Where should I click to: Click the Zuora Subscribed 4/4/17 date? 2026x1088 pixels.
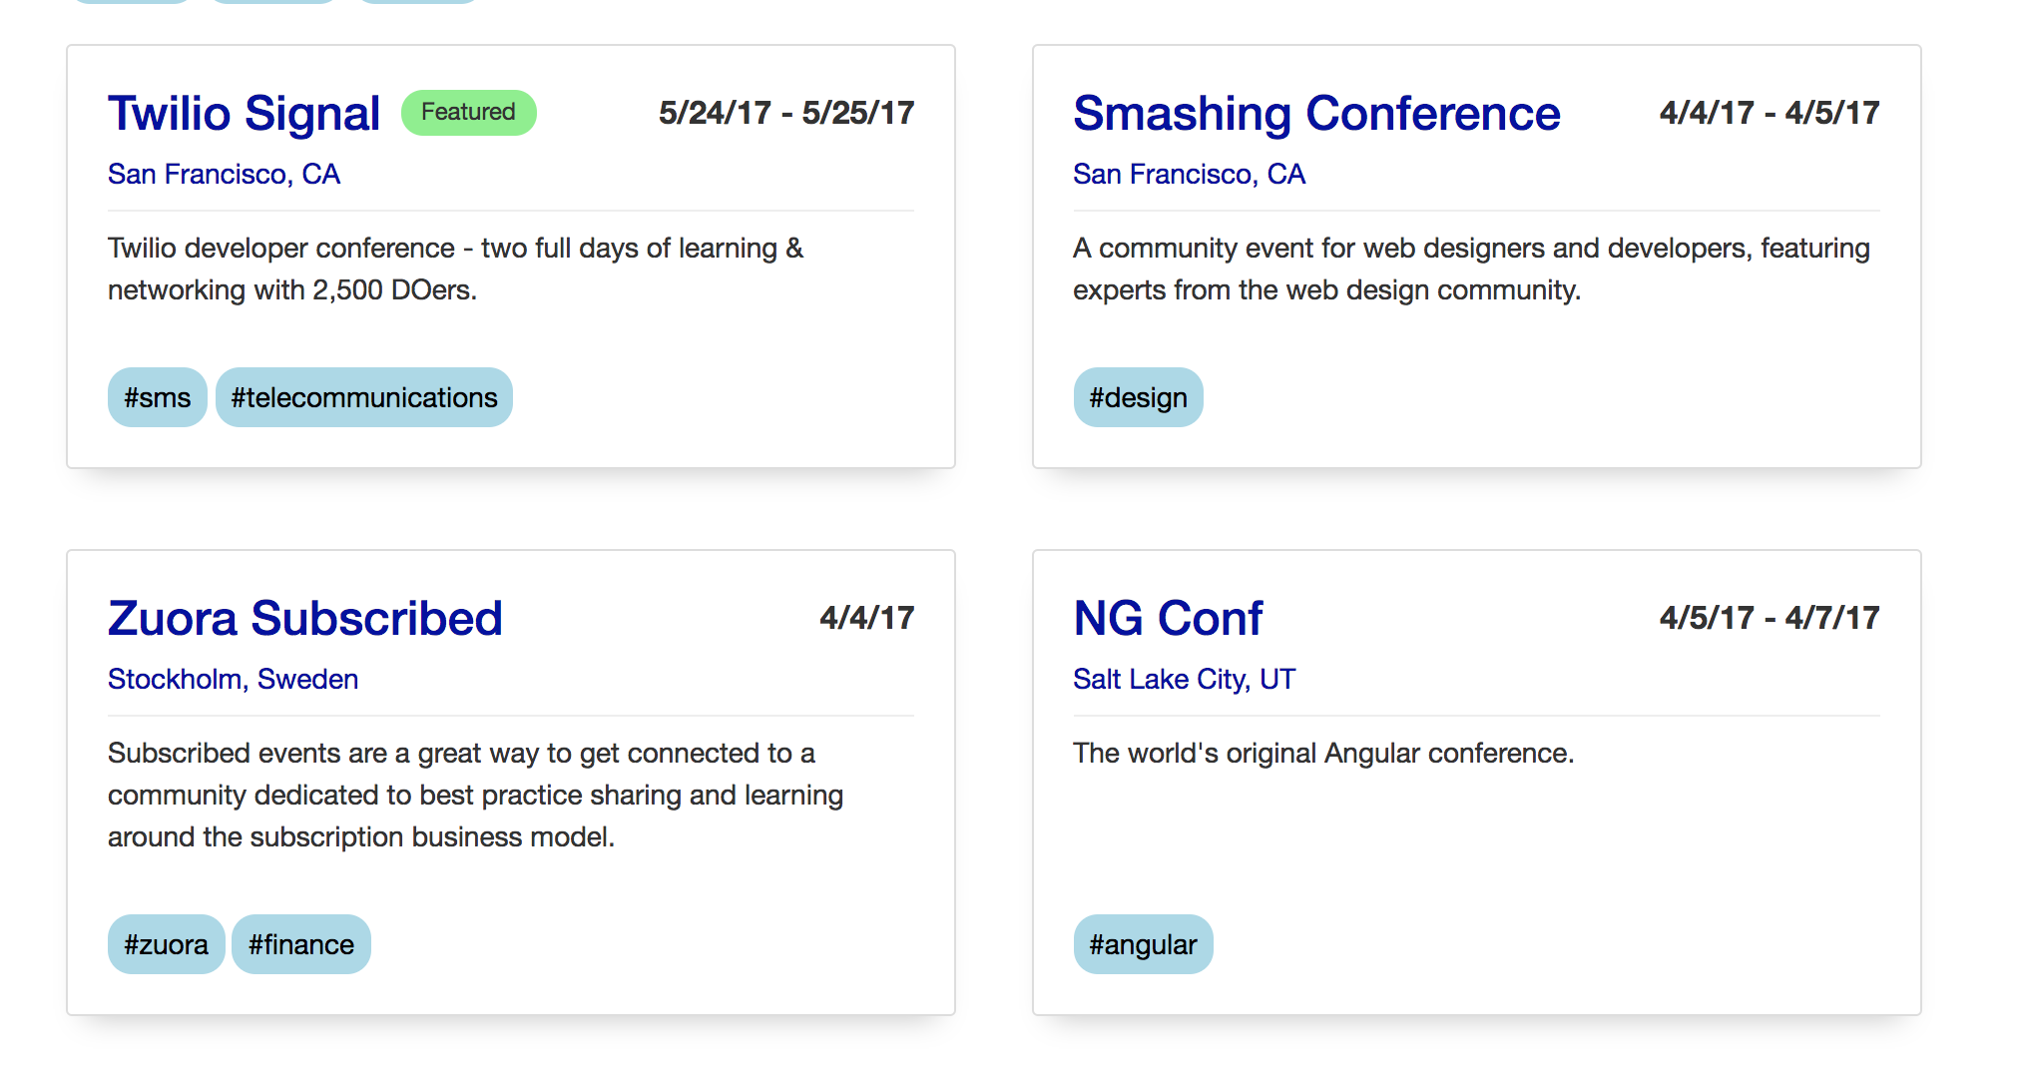click(x=866, y=618)
